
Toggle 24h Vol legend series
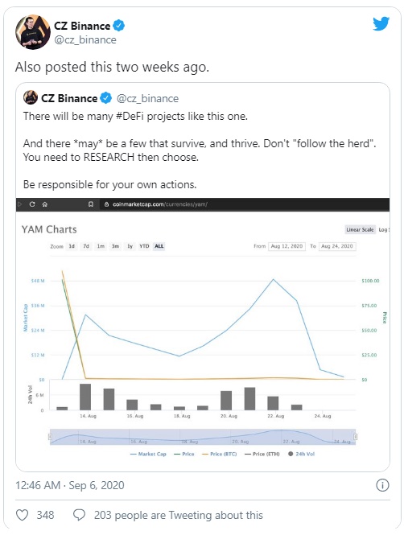pos(301,454)
